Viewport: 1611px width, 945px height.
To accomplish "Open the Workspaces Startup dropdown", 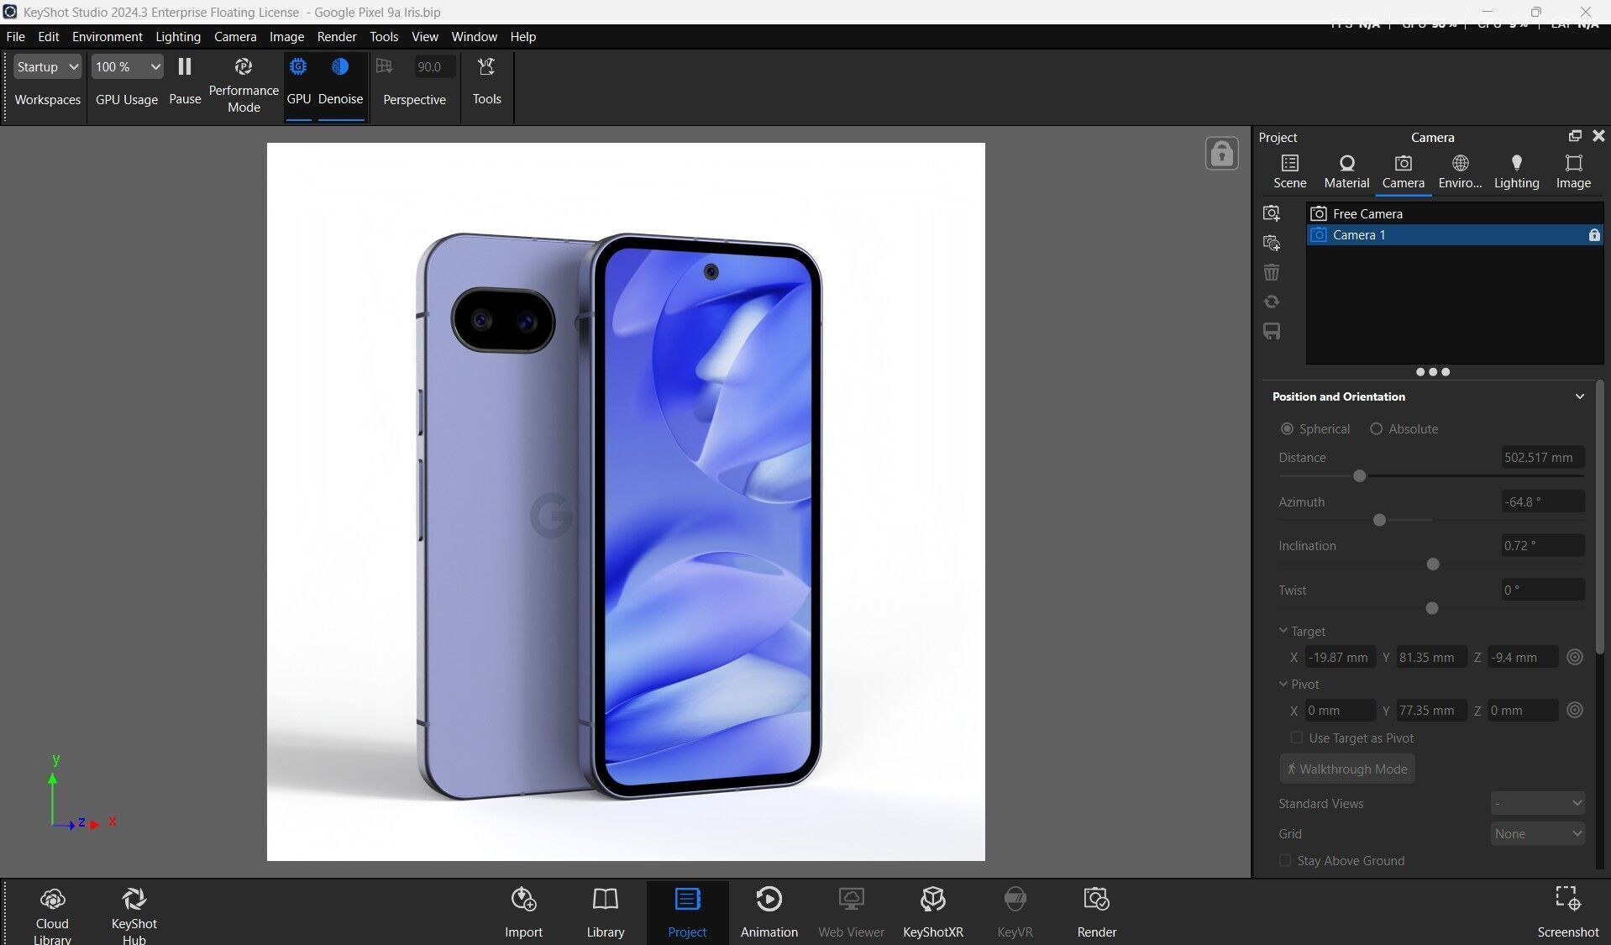I will point(47,66).
